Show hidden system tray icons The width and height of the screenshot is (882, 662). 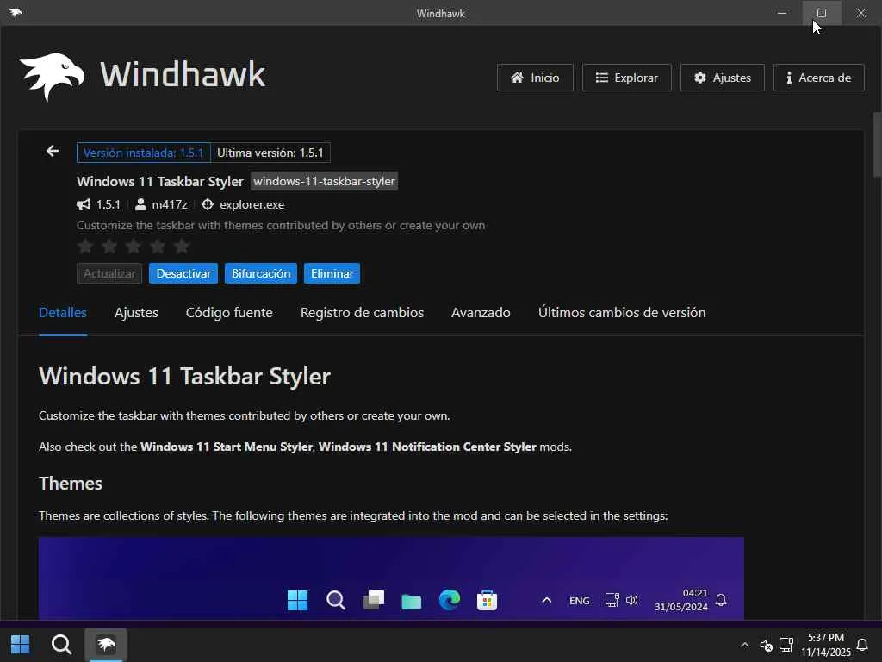745,645
